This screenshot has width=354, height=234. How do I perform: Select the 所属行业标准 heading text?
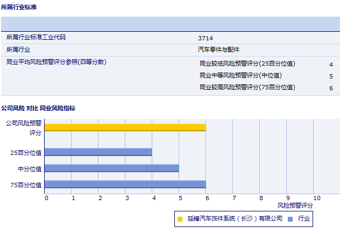click(19, 7)
